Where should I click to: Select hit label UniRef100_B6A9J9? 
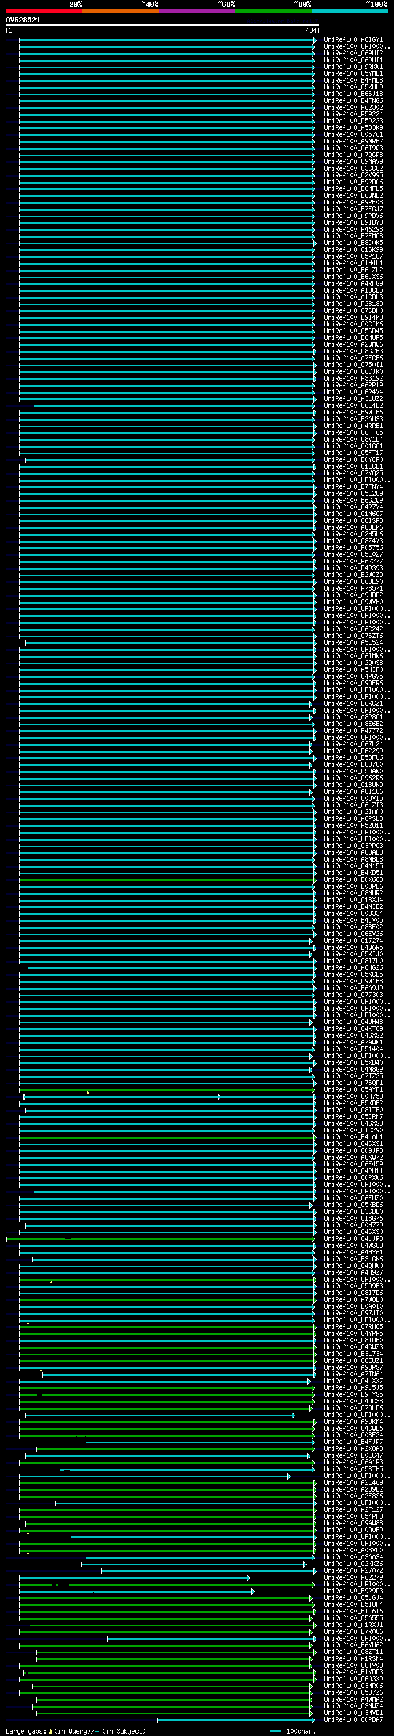(x=353, y=988)
